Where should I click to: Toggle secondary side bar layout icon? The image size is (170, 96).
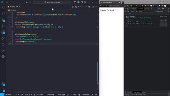(x=82, y=2)
